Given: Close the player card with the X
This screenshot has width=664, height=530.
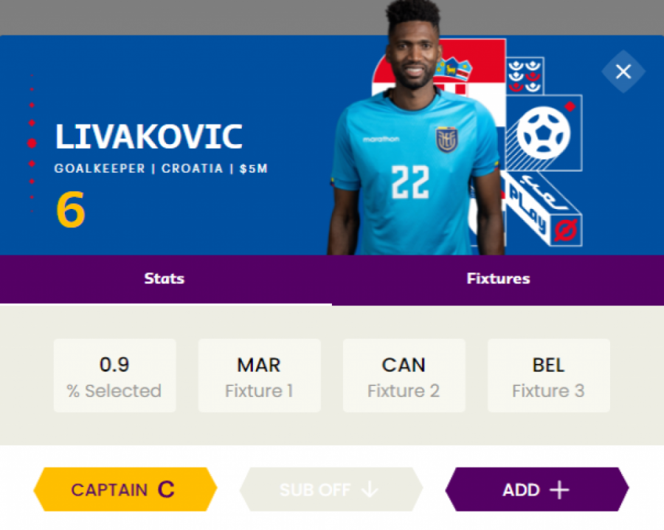Looking at the screenshot, I should click(x=623, y=72).
